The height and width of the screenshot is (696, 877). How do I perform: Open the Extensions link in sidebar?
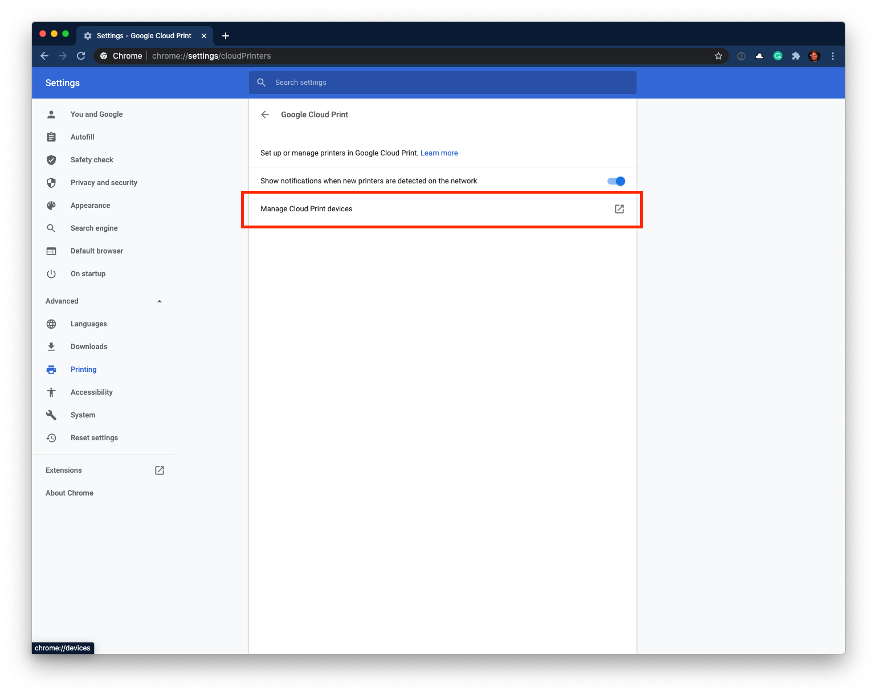(x=64, y=470)
